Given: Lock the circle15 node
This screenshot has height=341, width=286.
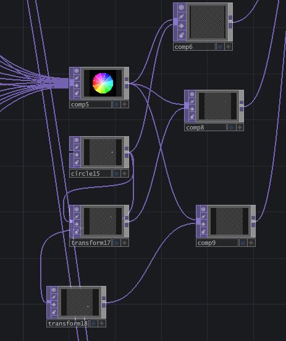Looking at the screenshot, I should (77, 162).
